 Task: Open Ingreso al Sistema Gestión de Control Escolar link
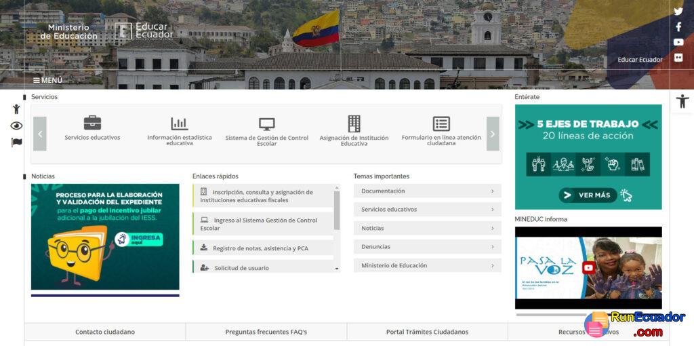263,224
